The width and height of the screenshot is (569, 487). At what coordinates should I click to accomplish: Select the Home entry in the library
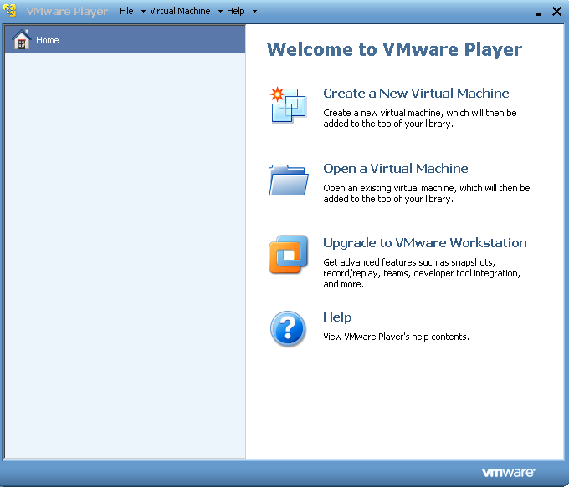[125, 39]
